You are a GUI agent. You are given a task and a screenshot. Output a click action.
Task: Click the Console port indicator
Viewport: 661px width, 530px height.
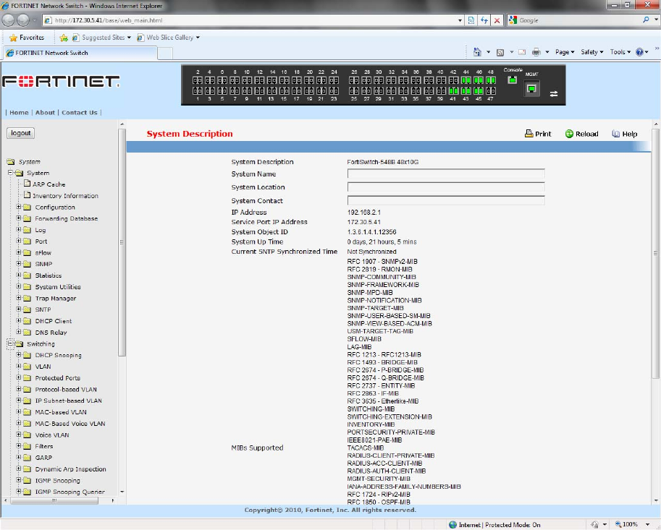click(x=512, y=80)
